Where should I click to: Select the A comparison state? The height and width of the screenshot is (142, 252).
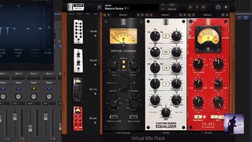pyautogui.click(x=190, y=7)
